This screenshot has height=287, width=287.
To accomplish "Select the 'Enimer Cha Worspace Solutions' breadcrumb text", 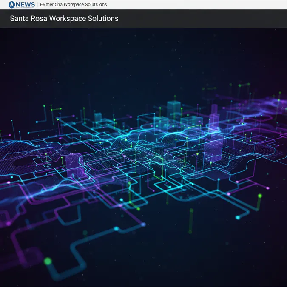I will (73, 4).
